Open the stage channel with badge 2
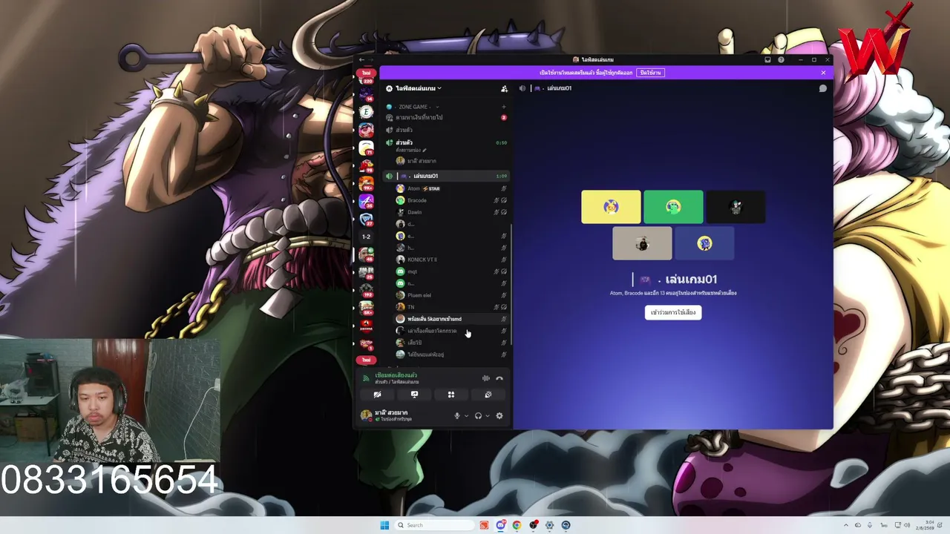 pyautogui.click(x=446, y=117)
